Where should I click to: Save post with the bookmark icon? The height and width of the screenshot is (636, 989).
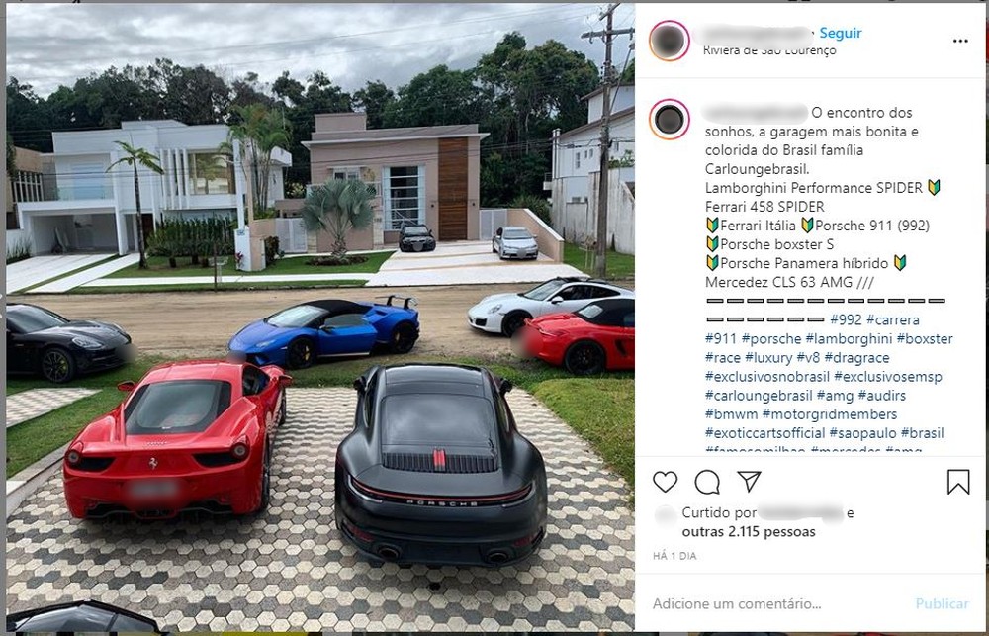[958, 482]
